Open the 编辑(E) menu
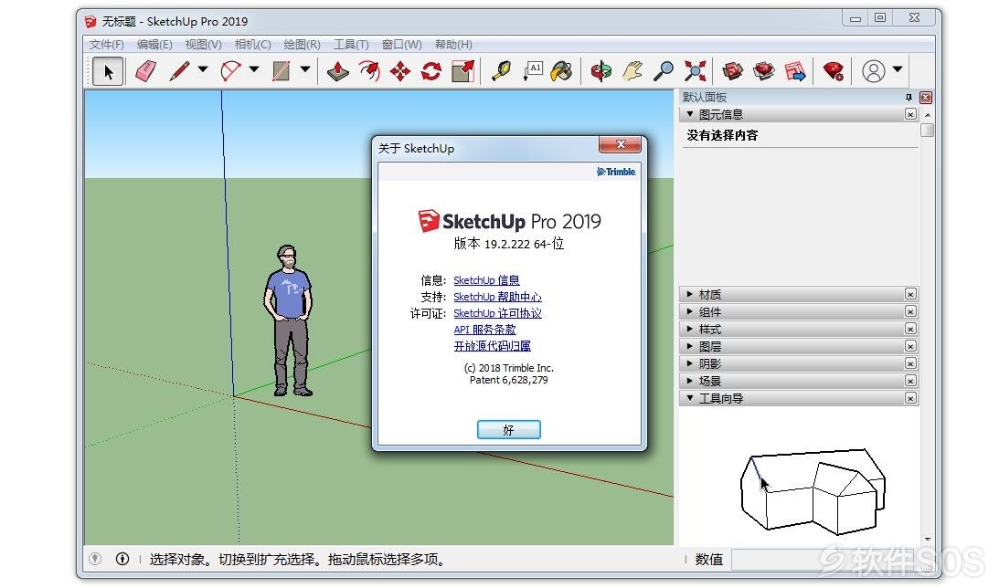 [x=154, y=45]
